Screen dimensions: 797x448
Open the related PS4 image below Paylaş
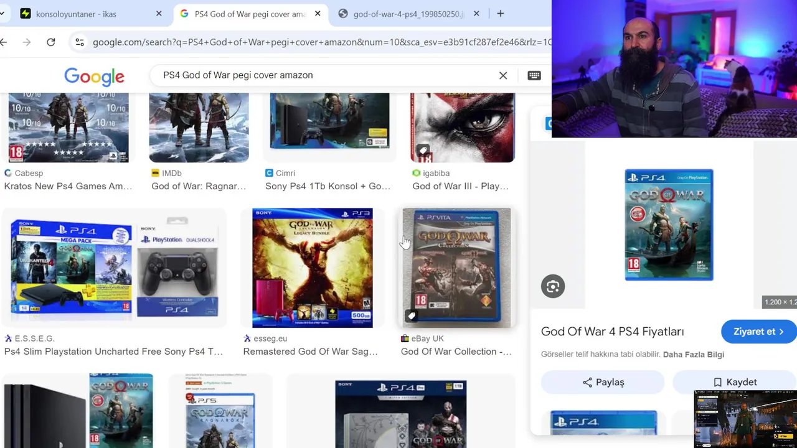pos(603,422)
